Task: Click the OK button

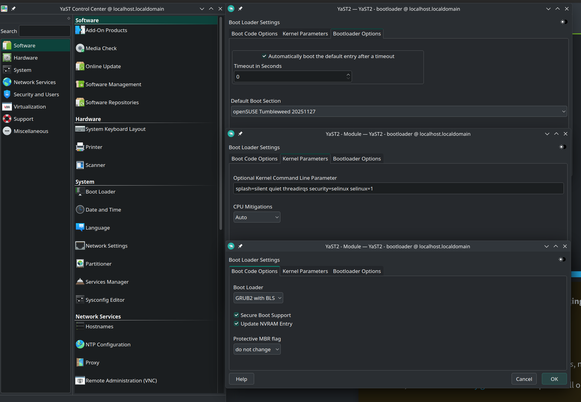Action: click(554, 379)
